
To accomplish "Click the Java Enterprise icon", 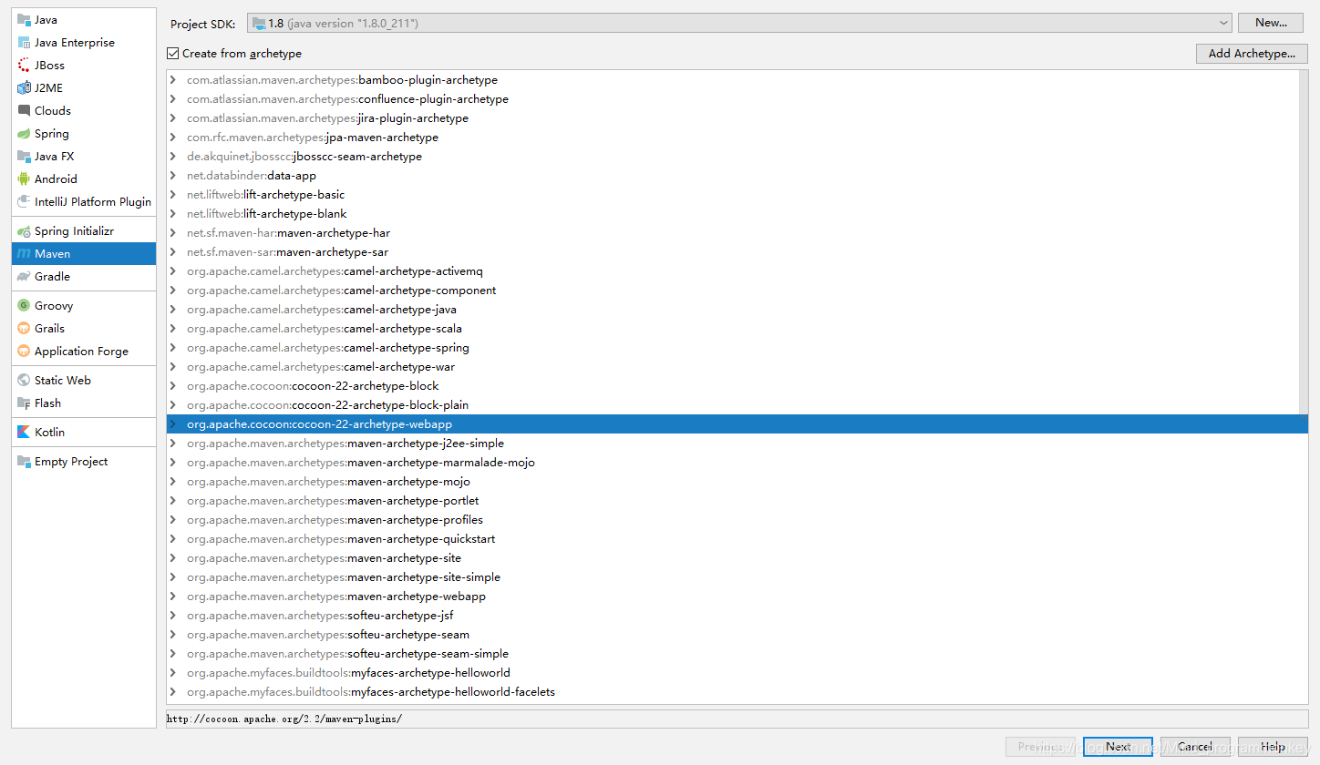I will click(24, 42).
